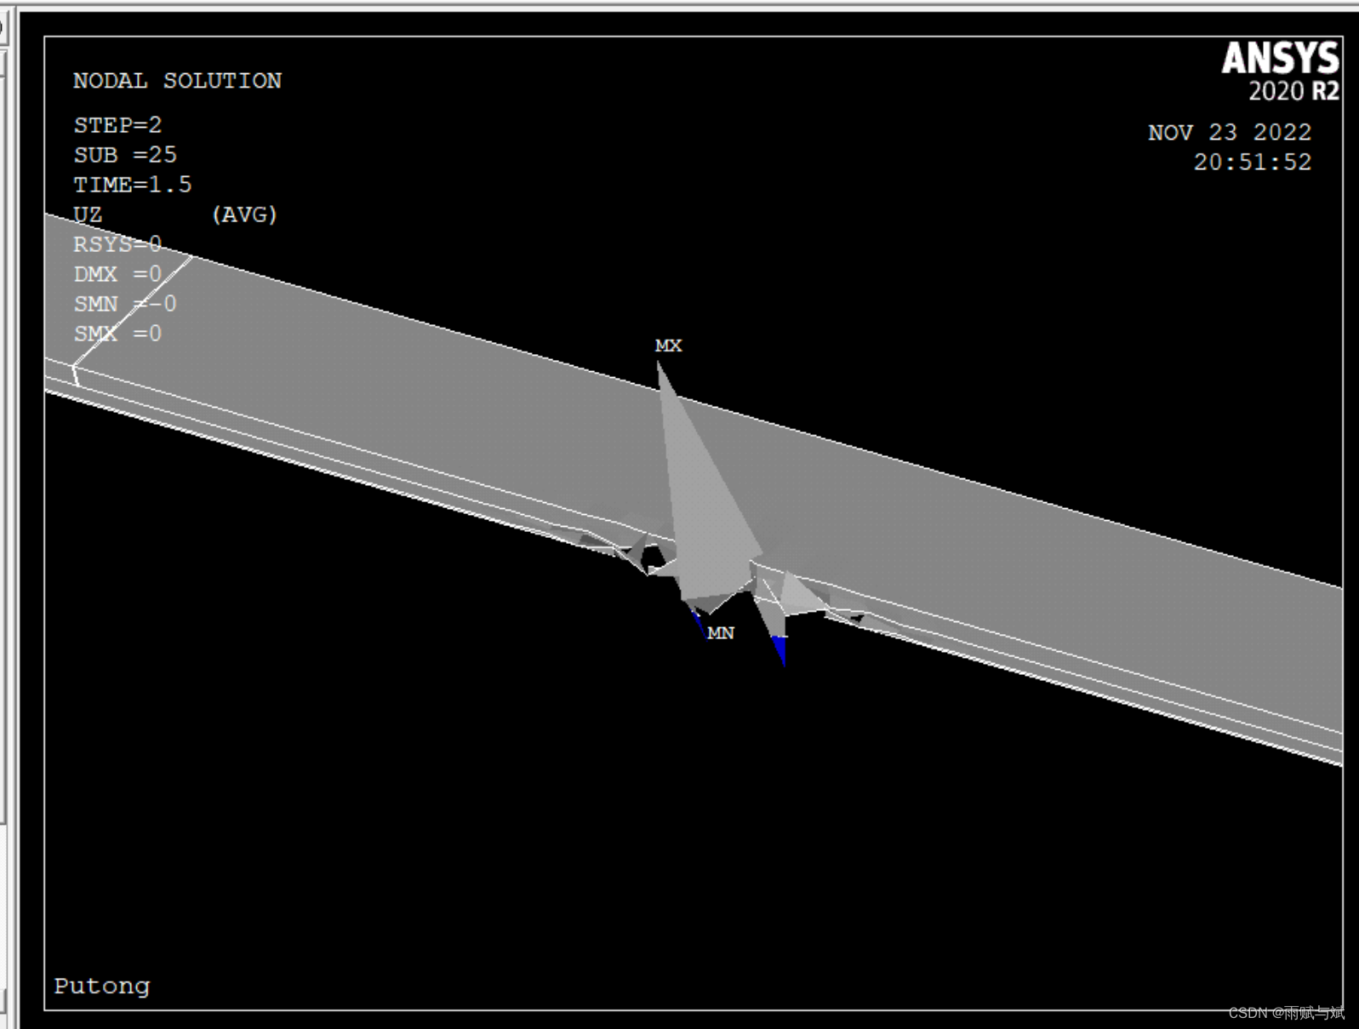Click the 20:51:52 timestamp

point(1253,163)
